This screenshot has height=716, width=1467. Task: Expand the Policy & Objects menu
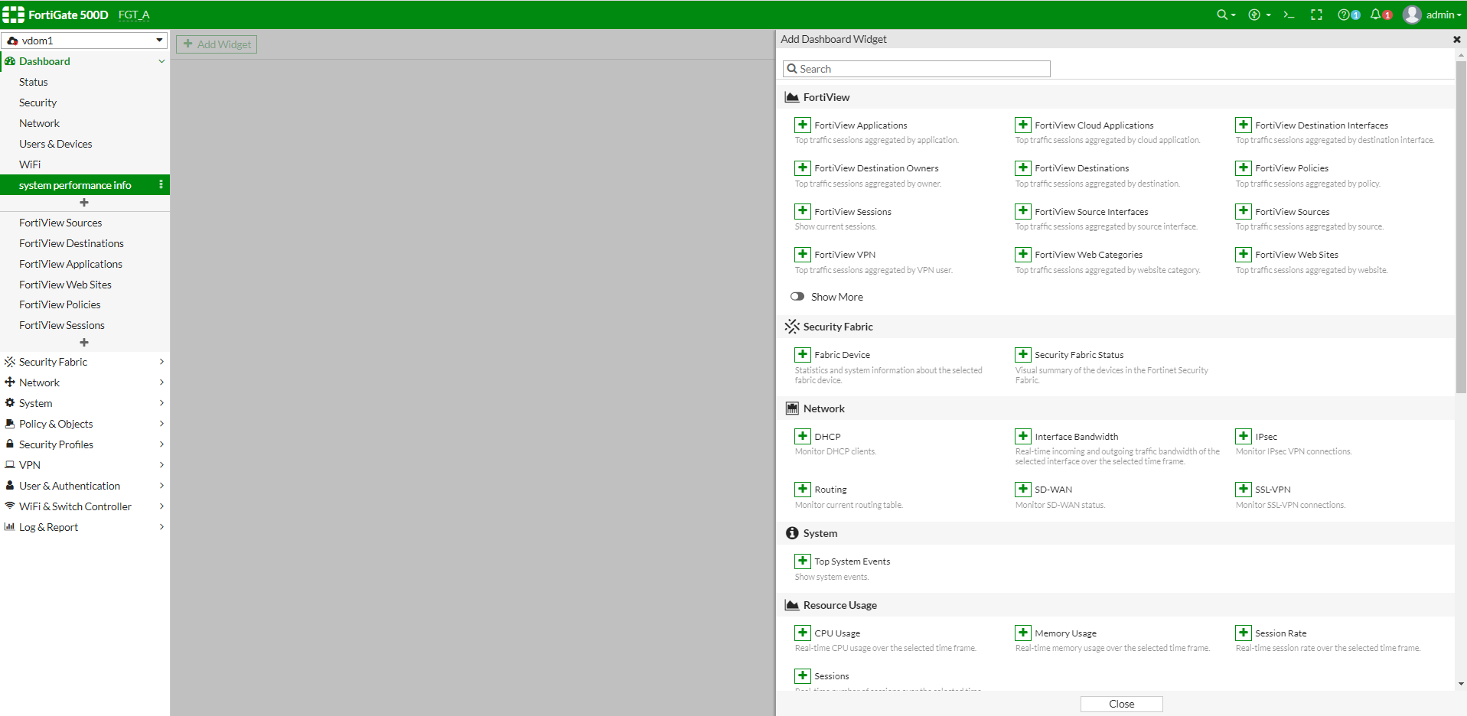84,424
